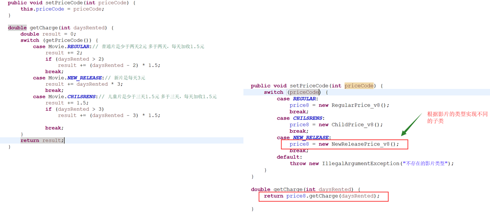This screenshot has width=490, height=213.
Task: Click the 'case Movie.CHILSRENS' label
Action: [64, 96]
